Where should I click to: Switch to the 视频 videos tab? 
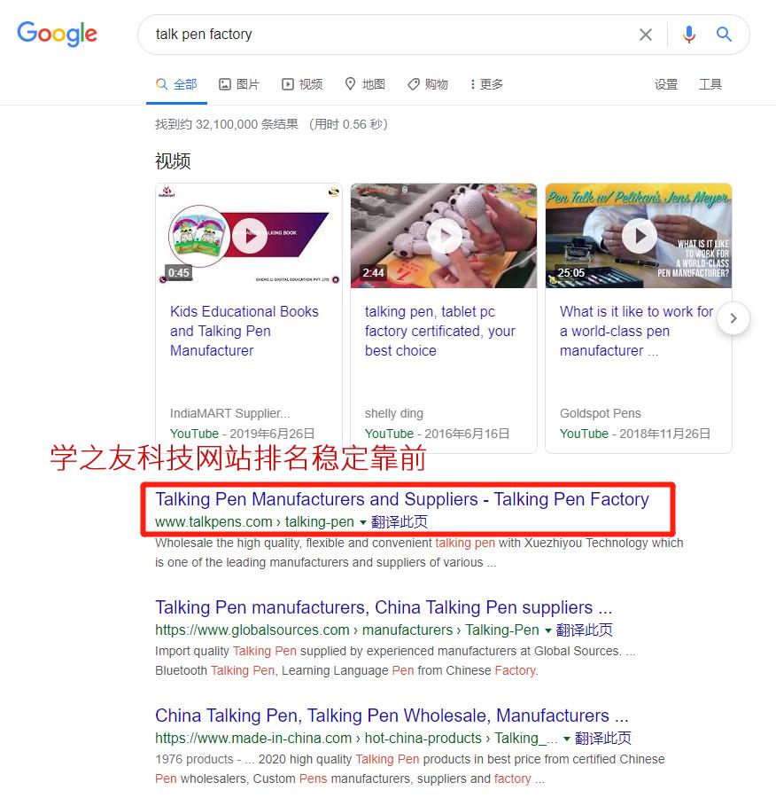pos(302,84)
